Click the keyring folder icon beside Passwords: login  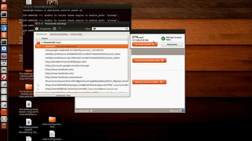pyautogui.click(x=38, y=43)
